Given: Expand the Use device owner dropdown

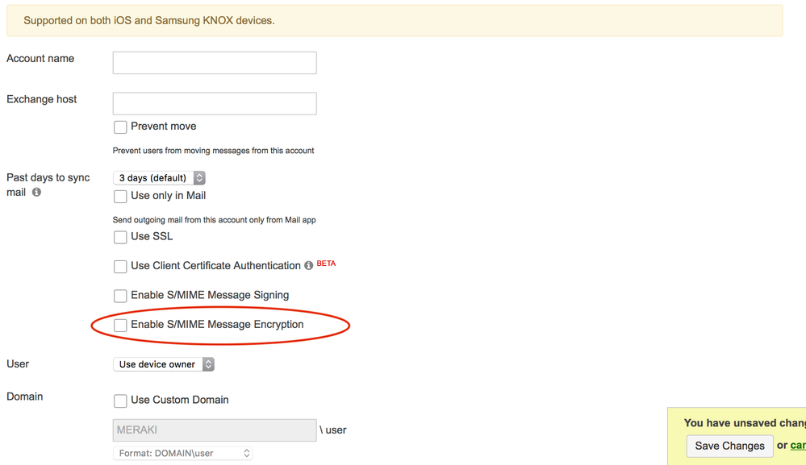Looking at the screenshot, I should 164,364.
